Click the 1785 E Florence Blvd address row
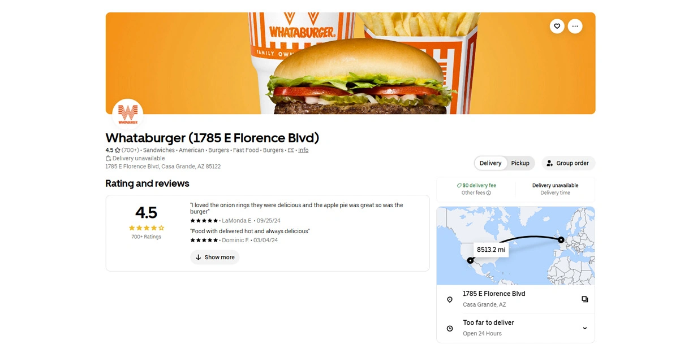Viewport: 680px width, 358px height. tap(516, 299)
